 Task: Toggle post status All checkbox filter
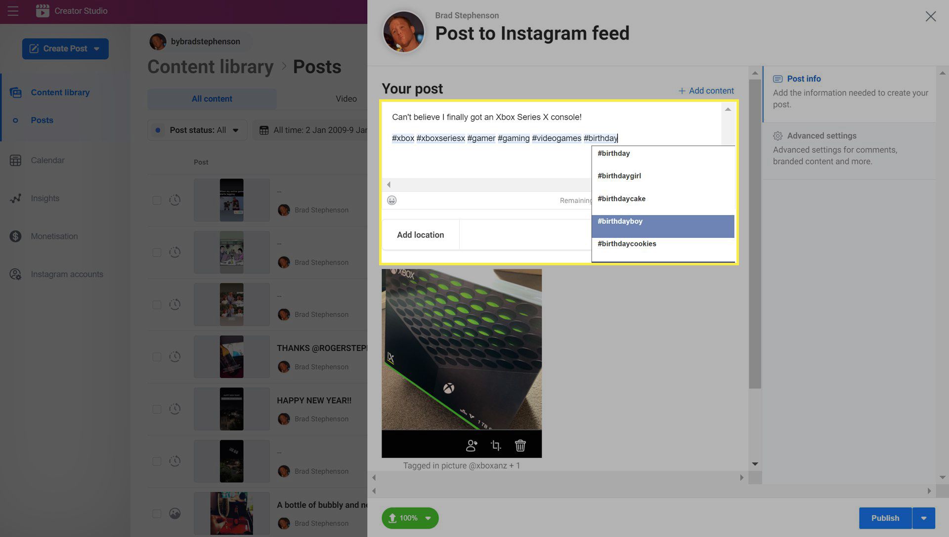pyautogui.click(x=157, y=130)
